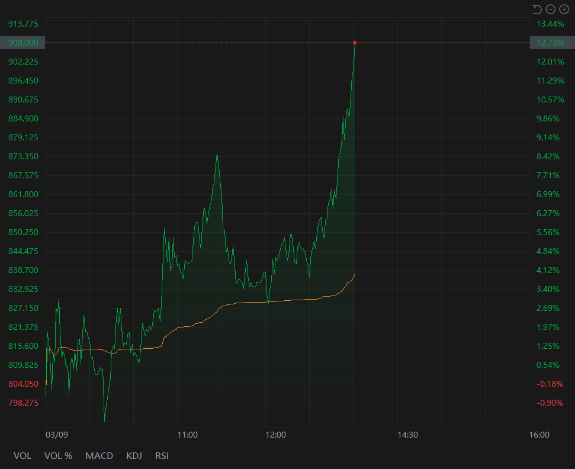Switch to the VOL % indicator
Image resolution: width=575 pixels, height=469 pixels.
58,456
